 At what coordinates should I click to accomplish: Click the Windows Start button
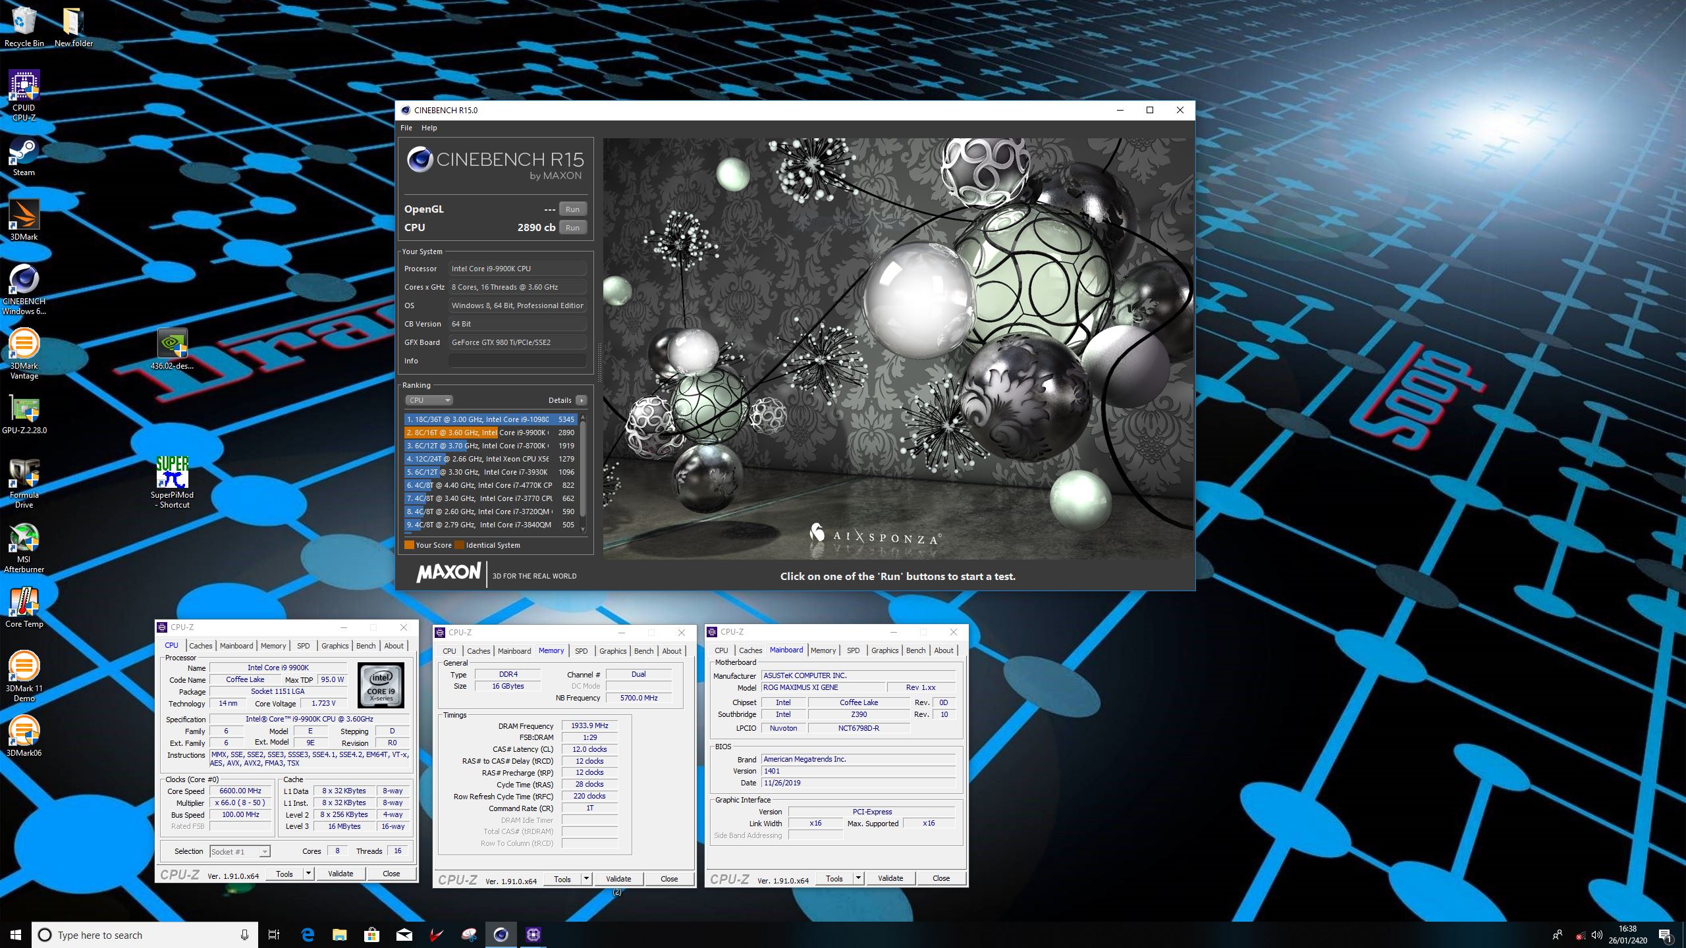[x=16, y=934]
